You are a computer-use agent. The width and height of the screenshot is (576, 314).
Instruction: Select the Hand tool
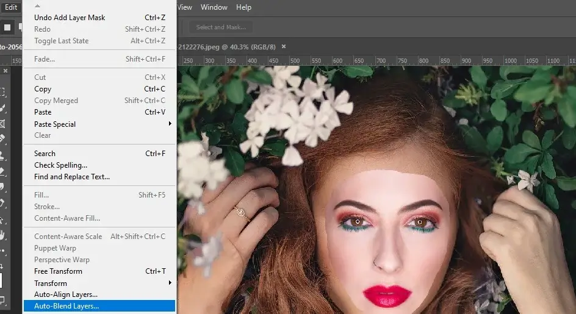(2, 235)
